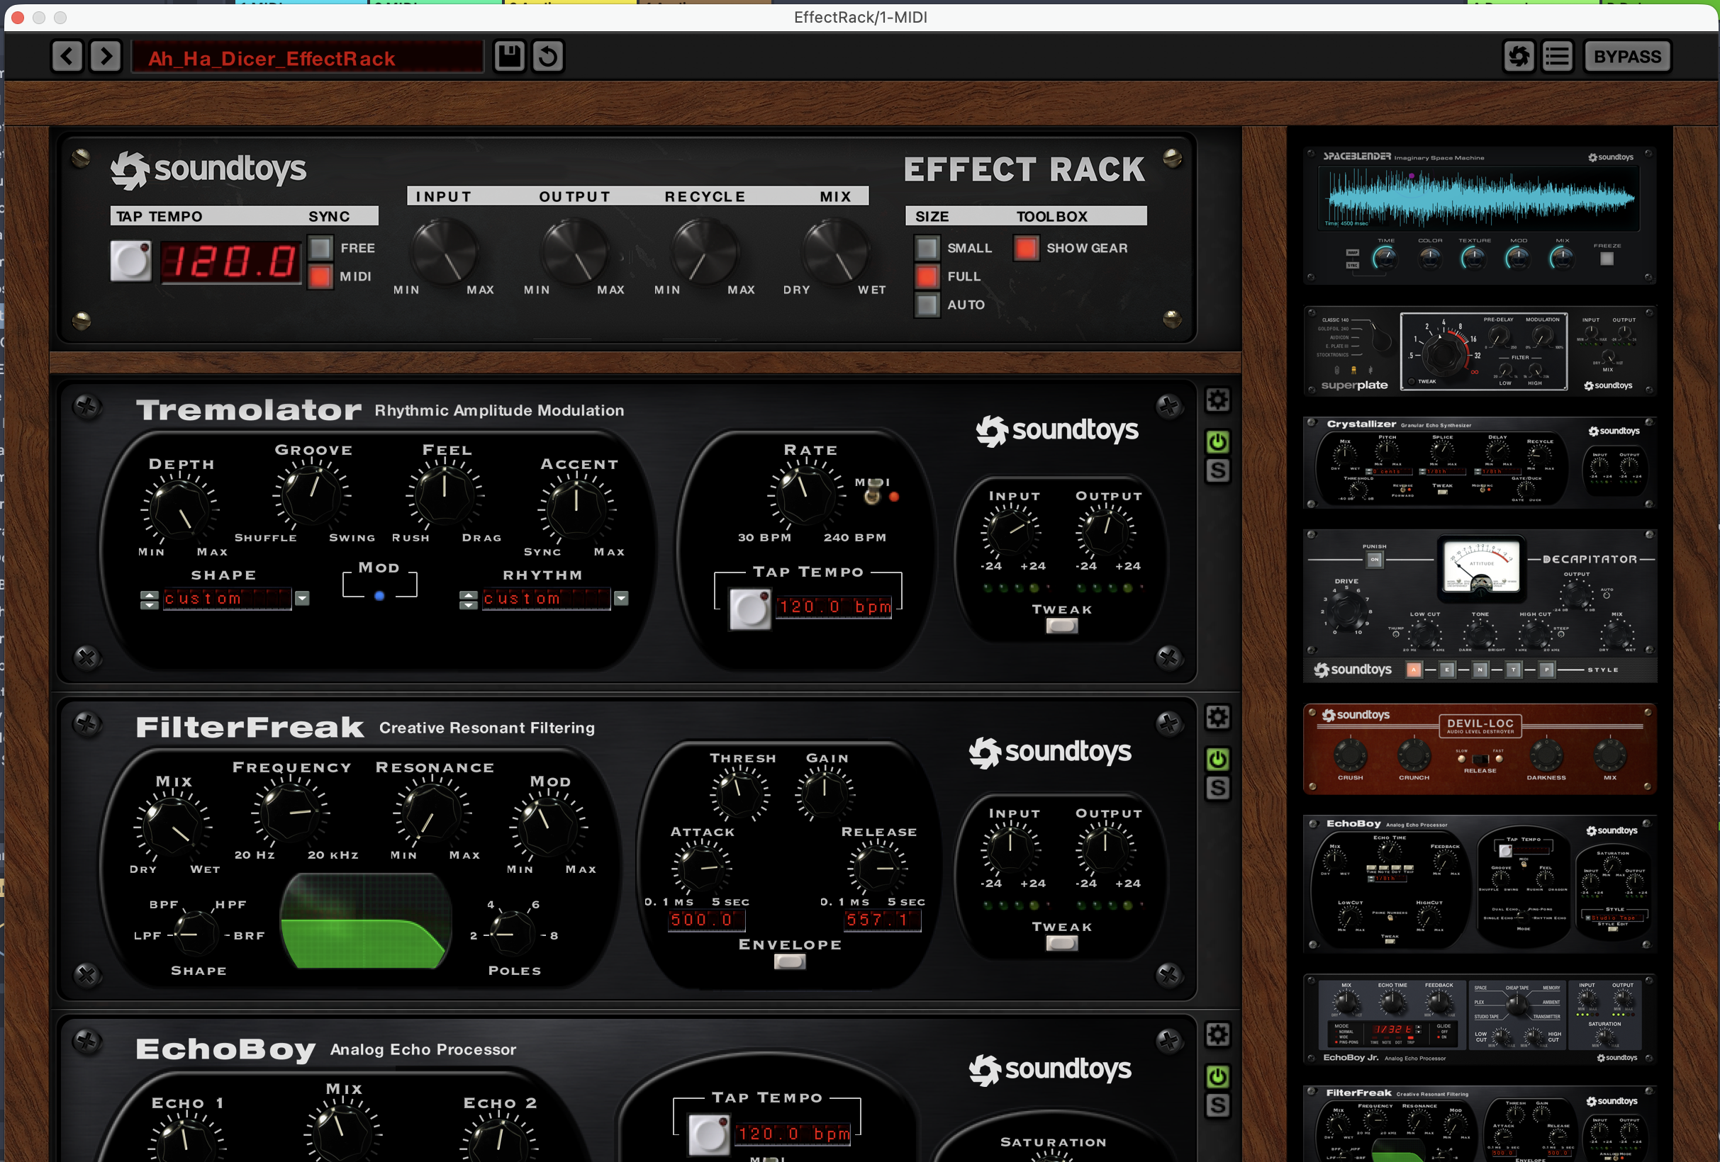Click the Soundtoys logo icon top right
This screenshot has height=1162, width=1720.
coord(1519,55)
